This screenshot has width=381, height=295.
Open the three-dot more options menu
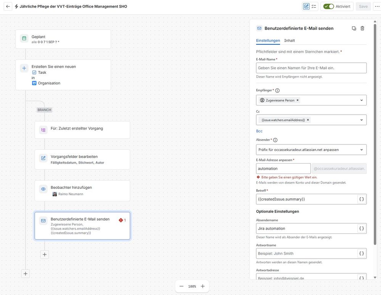377,6
